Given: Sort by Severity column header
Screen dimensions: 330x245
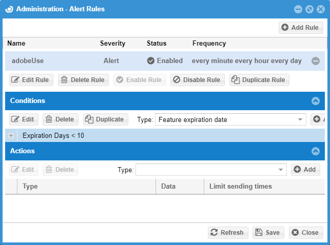Looking at the screenshot, I should (112, 44).
